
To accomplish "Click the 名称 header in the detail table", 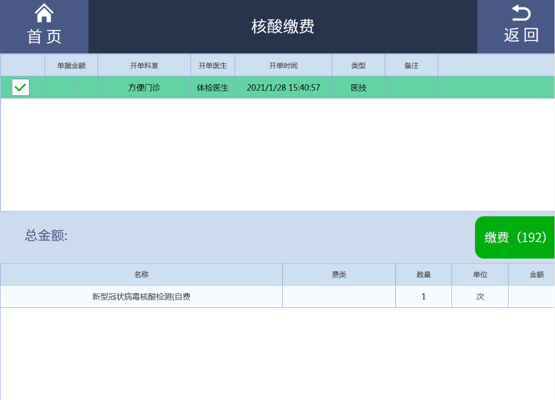I will point(141,275).
